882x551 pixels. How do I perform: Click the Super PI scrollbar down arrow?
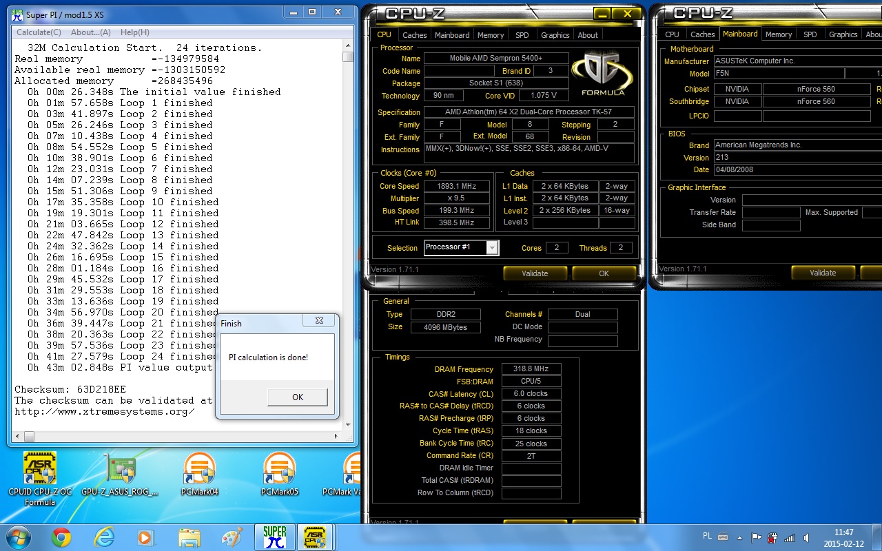coord(348,424)
